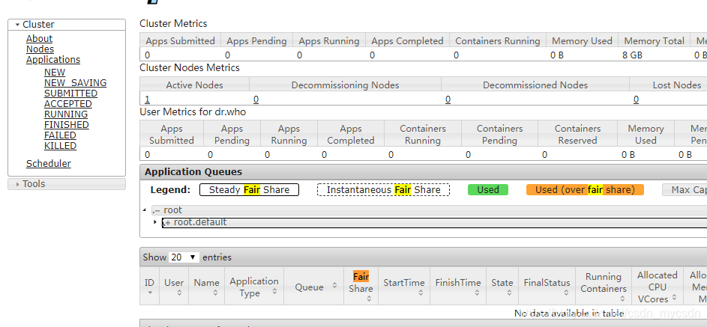Screen dimensions: 707x327
Task: Filter applications by FAILED state
Action: [60, 135]
